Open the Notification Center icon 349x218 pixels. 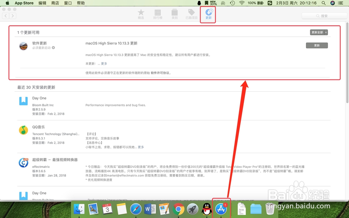[341, 3]
